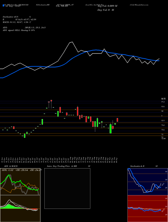This screenshot has width=168, height=222.
Task: Click the red RSI chart panel
Action: pyautogui.click(x=148, y=209)
